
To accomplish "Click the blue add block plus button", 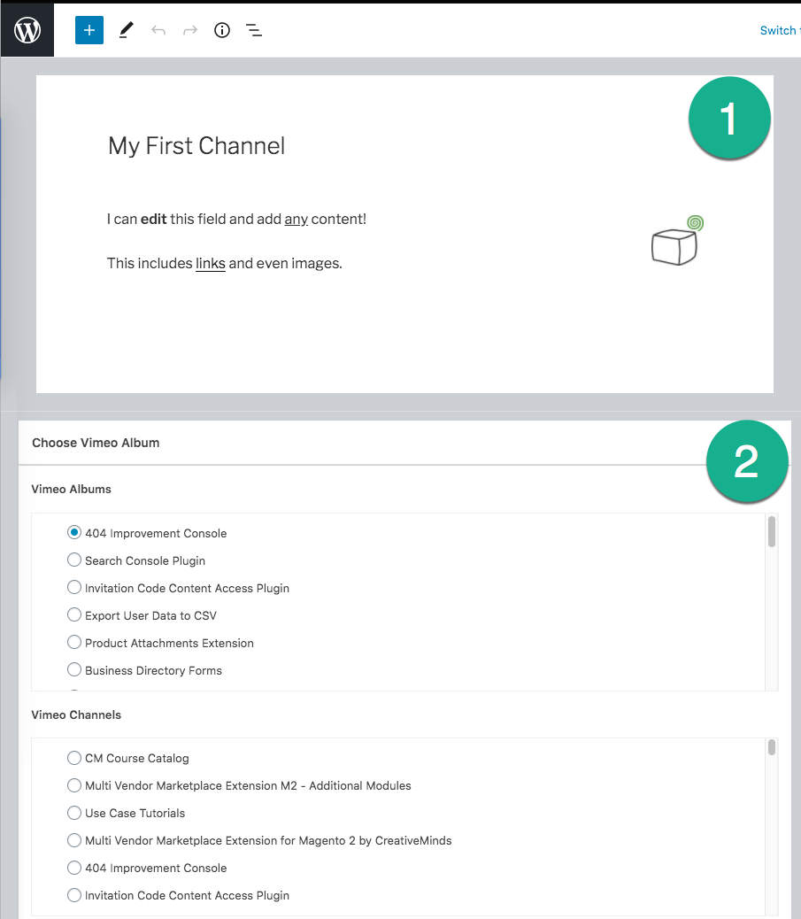I will coord(89,30).
